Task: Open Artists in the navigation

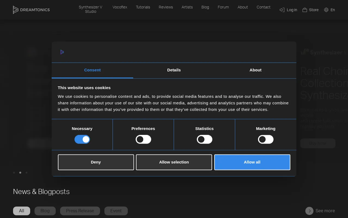Action: [x=187, y=7]
